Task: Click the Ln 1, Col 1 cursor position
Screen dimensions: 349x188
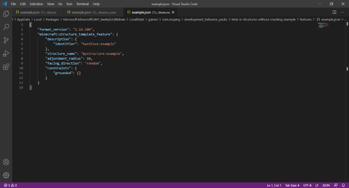Action: pyautogui.click(x=274, y=185)
